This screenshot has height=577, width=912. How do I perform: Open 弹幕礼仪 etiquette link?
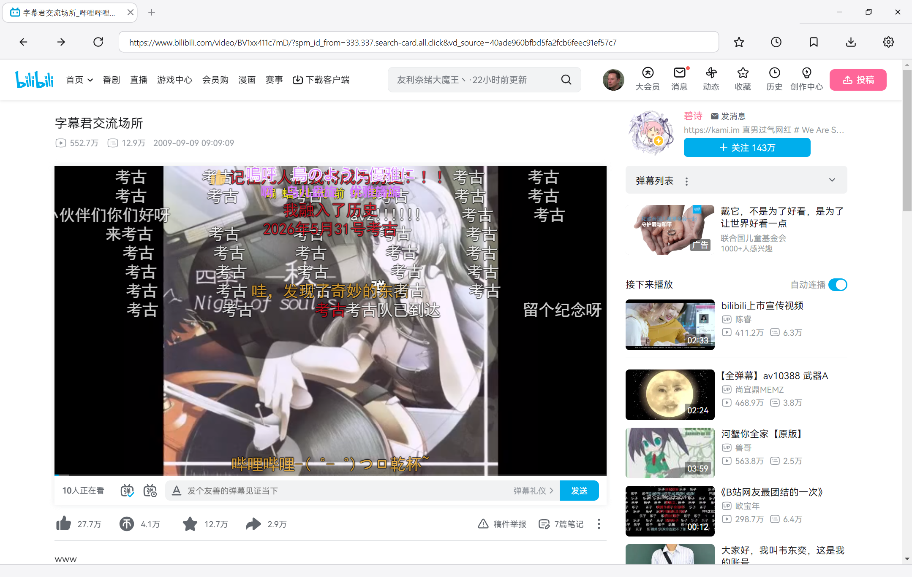pos(533,491)
